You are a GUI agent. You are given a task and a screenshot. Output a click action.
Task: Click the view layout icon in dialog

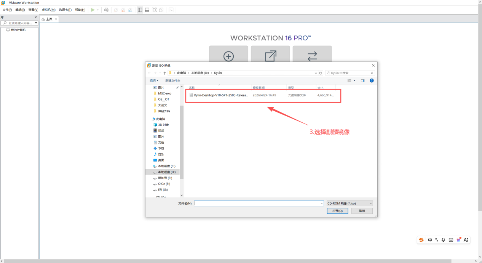coord(350,80)
